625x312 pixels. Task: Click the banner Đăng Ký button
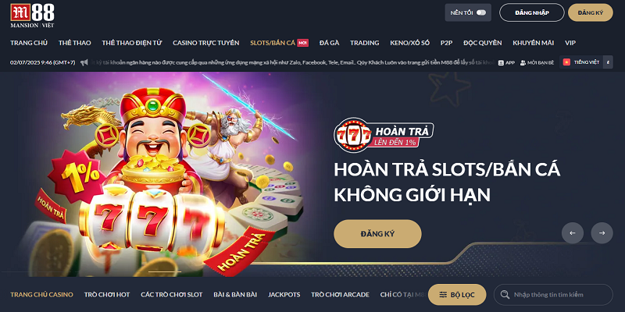(377, 233)
